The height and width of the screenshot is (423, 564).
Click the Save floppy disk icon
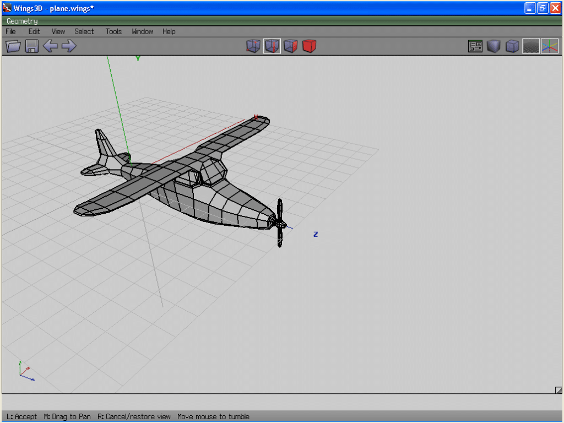31,46
